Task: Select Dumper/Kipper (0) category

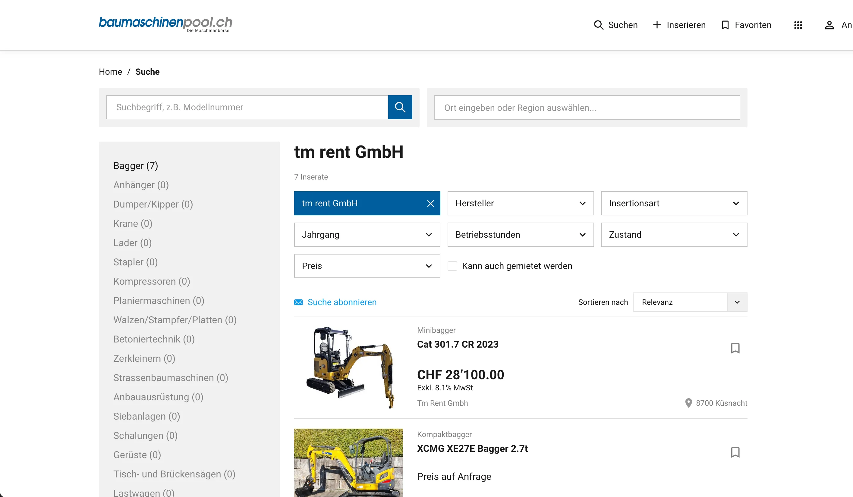Action: (x=153, y=204)
